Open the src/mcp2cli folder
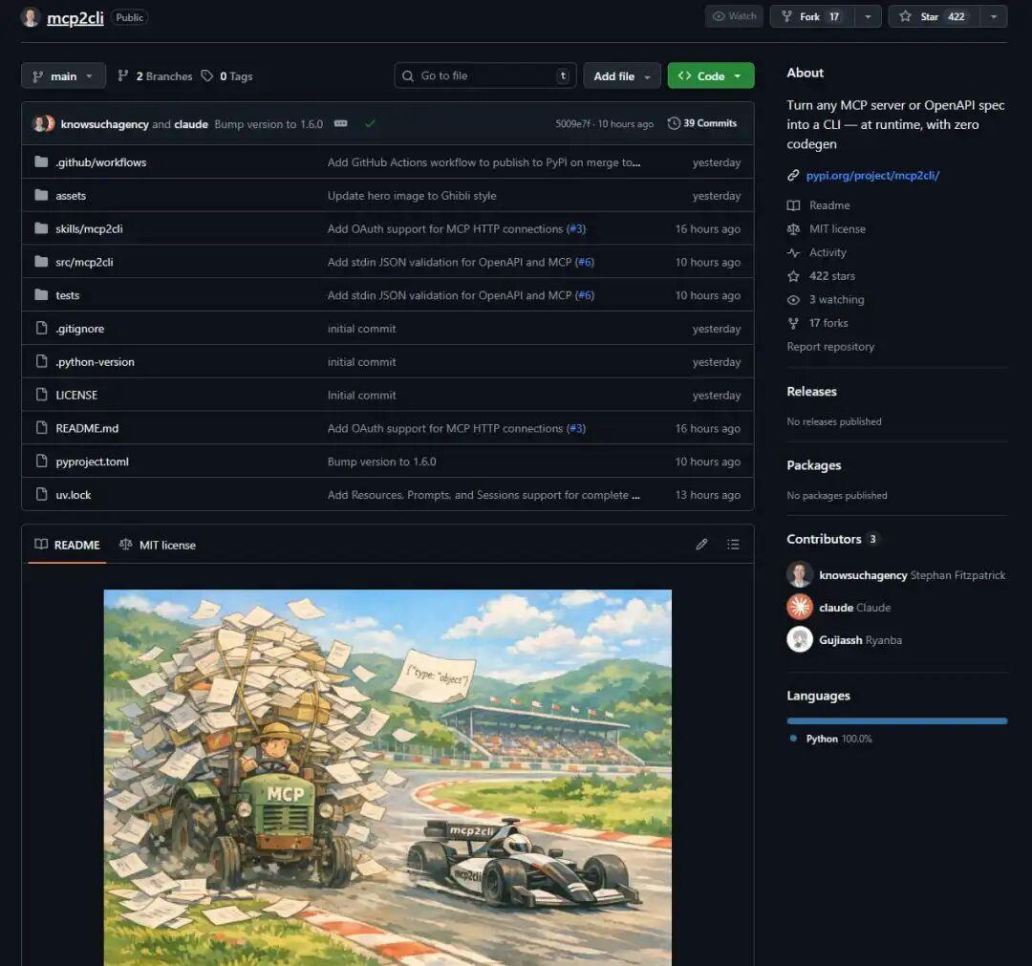The height and width of the screenshot is (966, 1032). [84, 262]
